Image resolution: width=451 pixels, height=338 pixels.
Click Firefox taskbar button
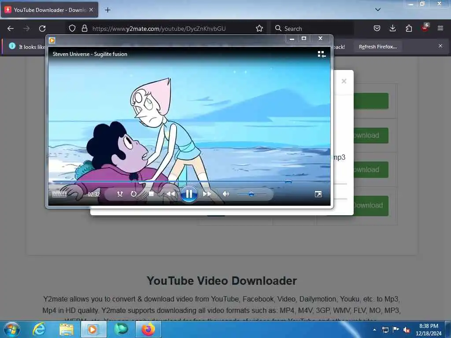pyautogui.click(x=148, y=329)
